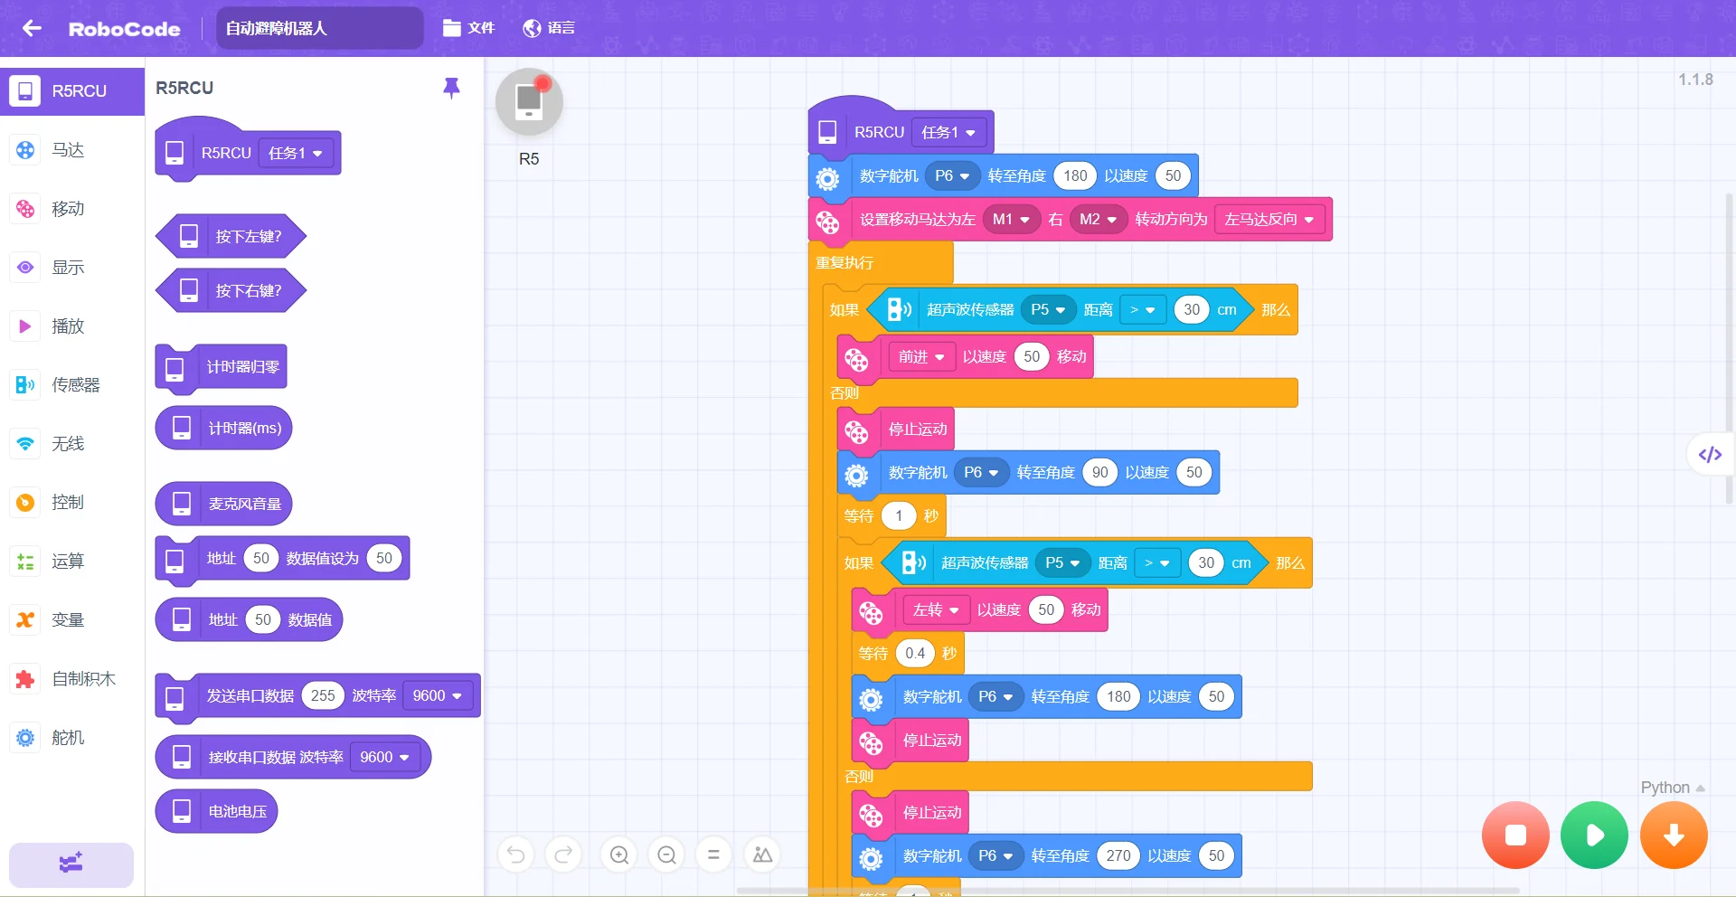The height and width of the screenshot is (897, 1736).
Task: Redo the last action
Action: [563, 855]
